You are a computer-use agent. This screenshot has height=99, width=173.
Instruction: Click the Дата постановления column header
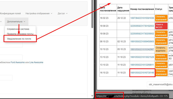point(108,9)
